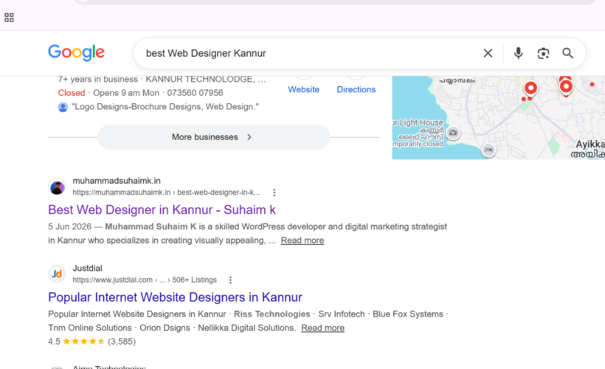Click the muhammadsuhaimk.in site name
Image resolution: width=605 pixels, height=369 pixels.
(117, 181)
